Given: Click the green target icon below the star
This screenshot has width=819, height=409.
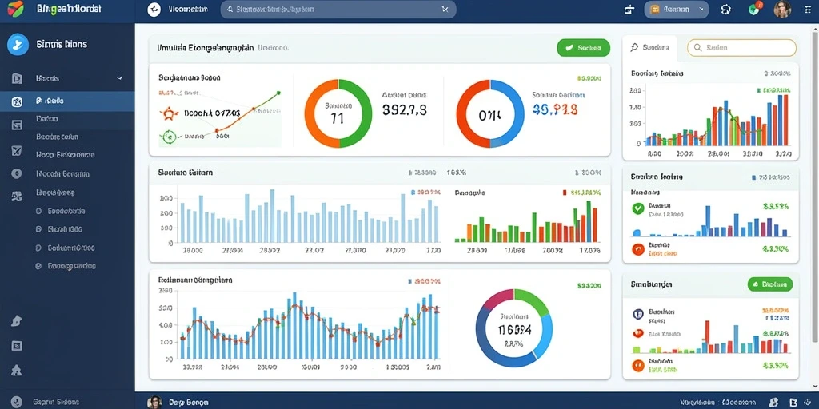Looking at the screenshot, I should 168,137.
